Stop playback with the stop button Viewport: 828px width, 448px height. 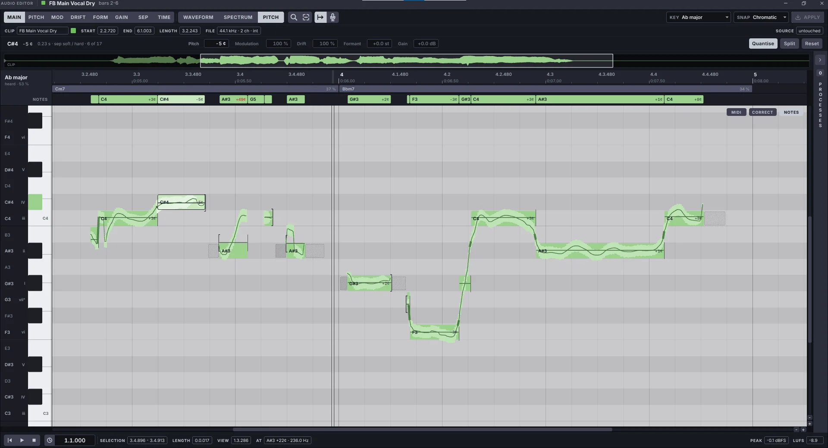click(34, 440)
